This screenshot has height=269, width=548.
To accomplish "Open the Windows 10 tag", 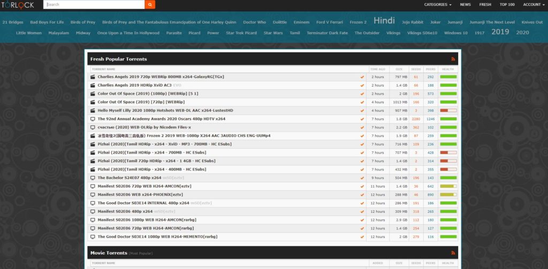I will pos(456,33).
